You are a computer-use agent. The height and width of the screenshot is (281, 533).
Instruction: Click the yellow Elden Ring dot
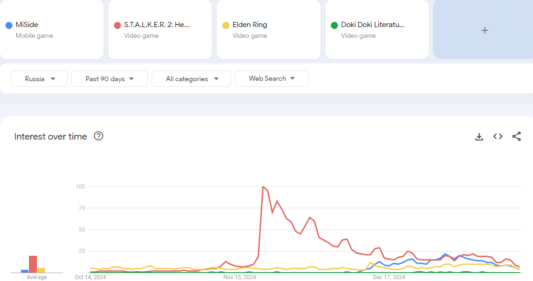point(226,25)
